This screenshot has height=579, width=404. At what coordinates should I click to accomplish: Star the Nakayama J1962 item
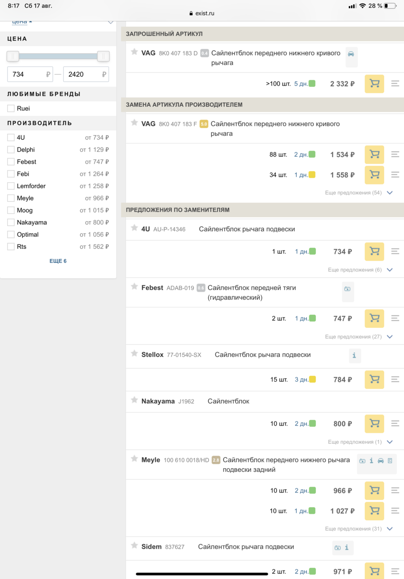click(134, 400)
